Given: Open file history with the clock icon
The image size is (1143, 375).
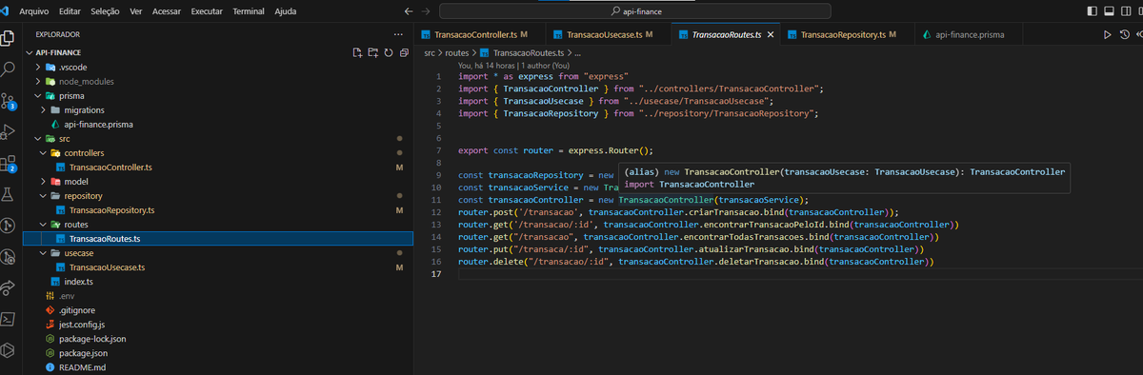Looking at the screenshot, I should coord(1125,34).
